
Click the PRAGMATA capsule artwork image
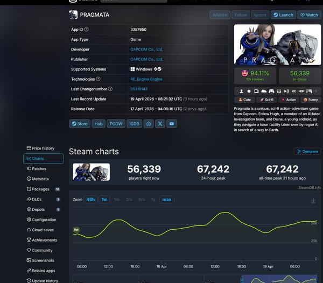point(277,45)
